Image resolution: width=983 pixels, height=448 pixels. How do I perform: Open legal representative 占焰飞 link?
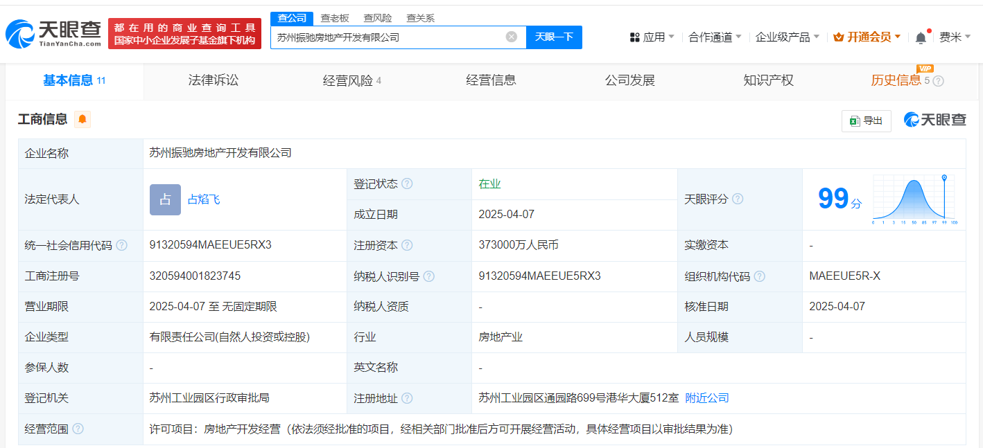(x=204, y=199)
